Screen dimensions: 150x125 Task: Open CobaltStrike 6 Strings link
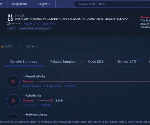[45, 105]
